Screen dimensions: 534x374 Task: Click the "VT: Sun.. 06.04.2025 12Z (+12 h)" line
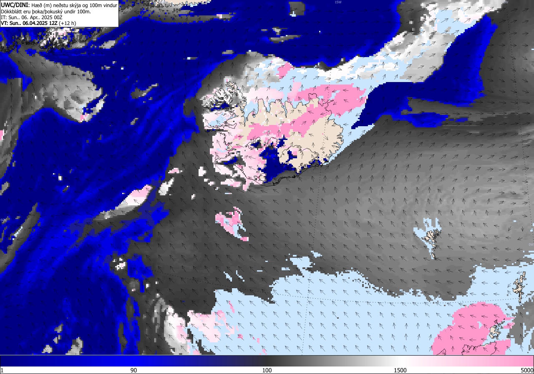pos(38,23)
